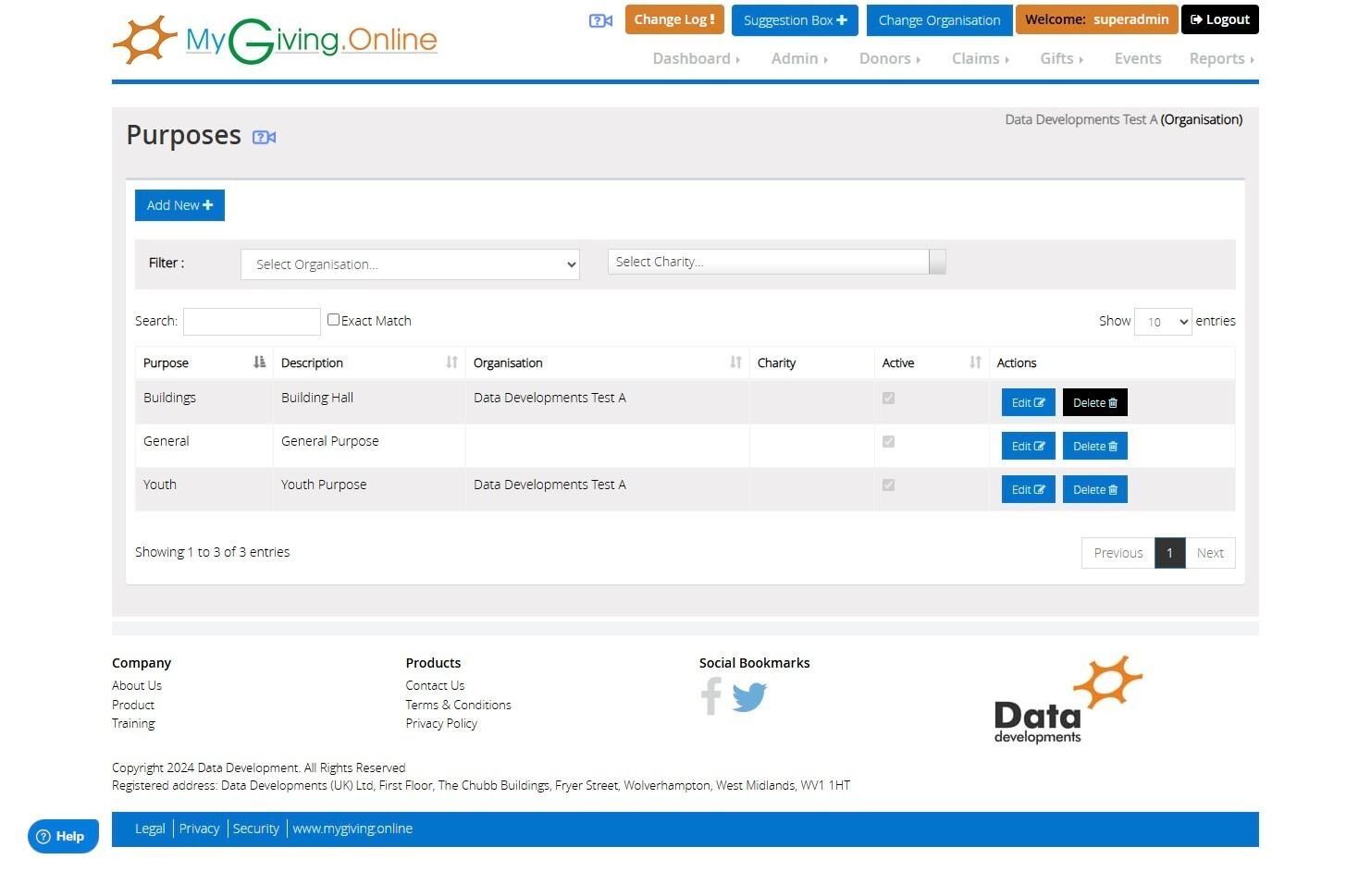Tick the Exact Match checkbox
Image resolution: width=1371 pixels, height=884 pixels.
coord(333,319)
